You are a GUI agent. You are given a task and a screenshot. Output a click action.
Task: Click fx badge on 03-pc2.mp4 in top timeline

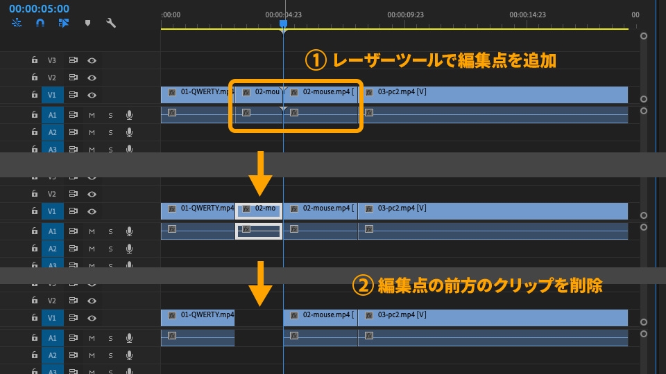click(369, 92)
